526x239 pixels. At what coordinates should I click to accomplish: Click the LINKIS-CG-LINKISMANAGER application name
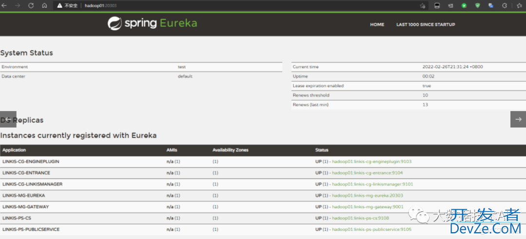[x=32, y=184]
